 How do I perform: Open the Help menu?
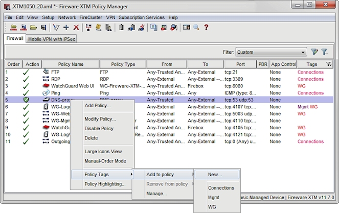coord(173,17)
